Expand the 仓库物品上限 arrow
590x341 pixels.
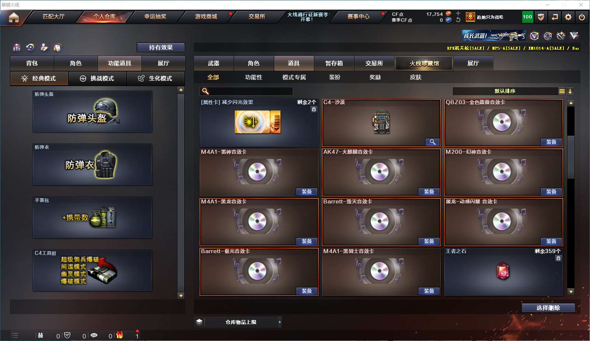(280, 322)
